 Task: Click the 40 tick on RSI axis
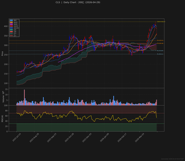point(6,121)
